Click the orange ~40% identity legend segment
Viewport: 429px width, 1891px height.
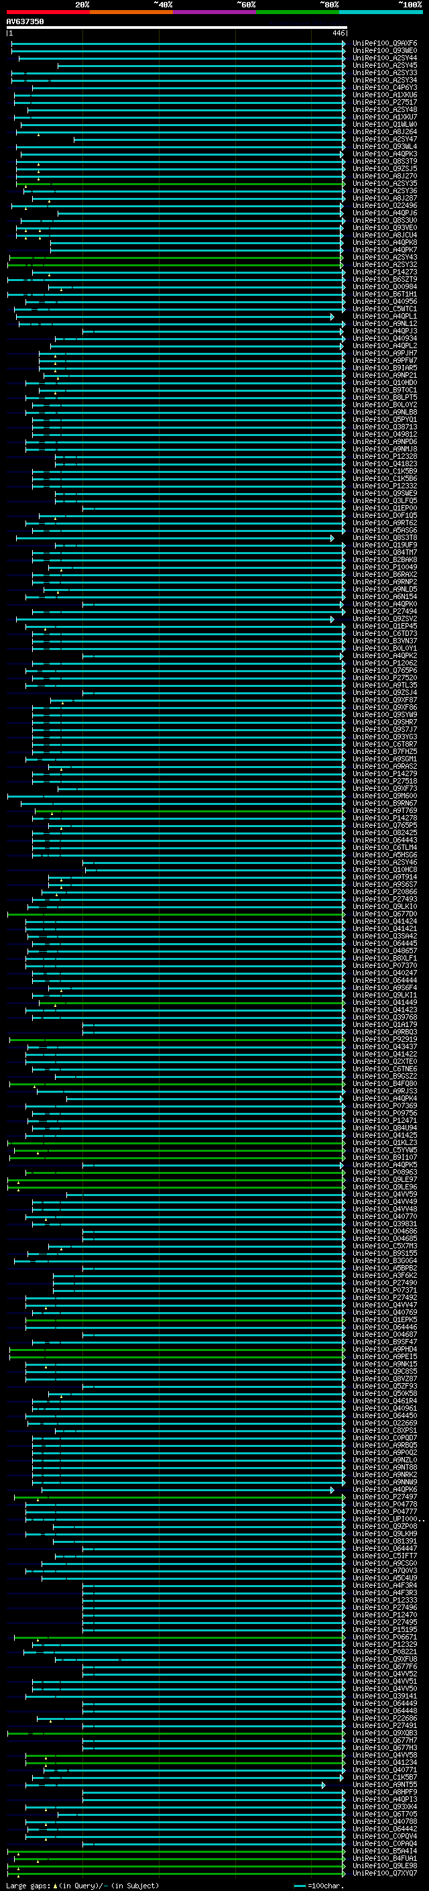(131, 12)
